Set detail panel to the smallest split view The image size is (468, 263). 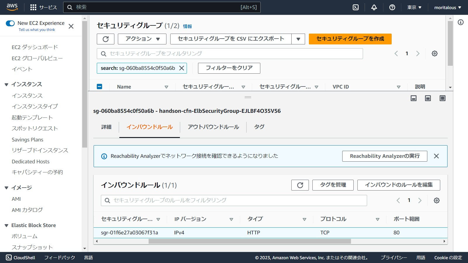pos(414,98)
